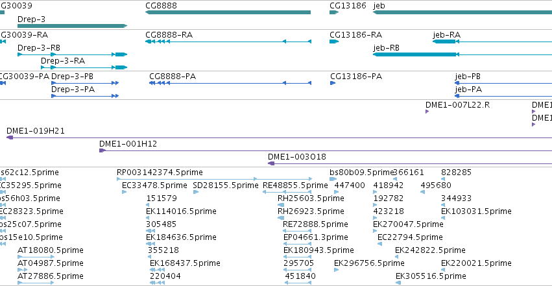This screenshot has width=552, height=286.
Task: Click the EK296756.5prime arrow glyph
Action: (x=336, y=270)
